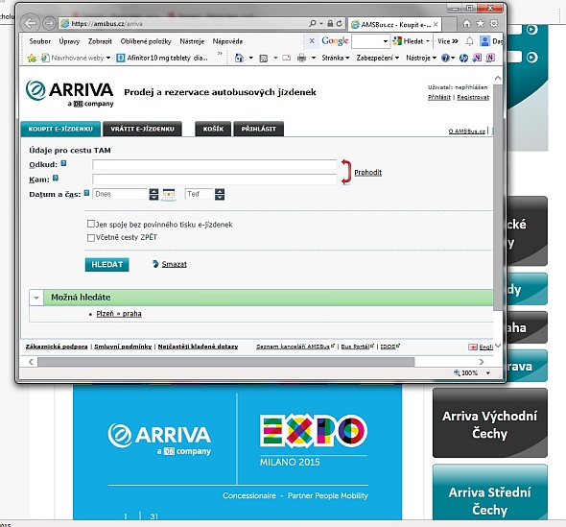Click the date field up stepper arrow
566x527 pixels.
click(x=153, y=191)
